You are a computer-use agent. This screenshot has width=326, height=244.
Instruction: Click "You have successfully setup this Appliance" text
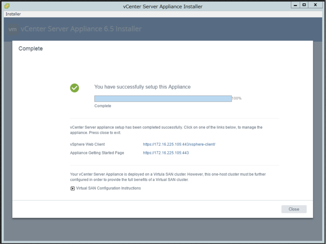pyautogui.click(x=142, y=87)
